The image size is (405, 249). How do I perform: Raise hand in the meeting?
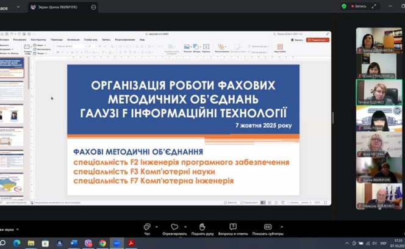[x=202, y=227]
